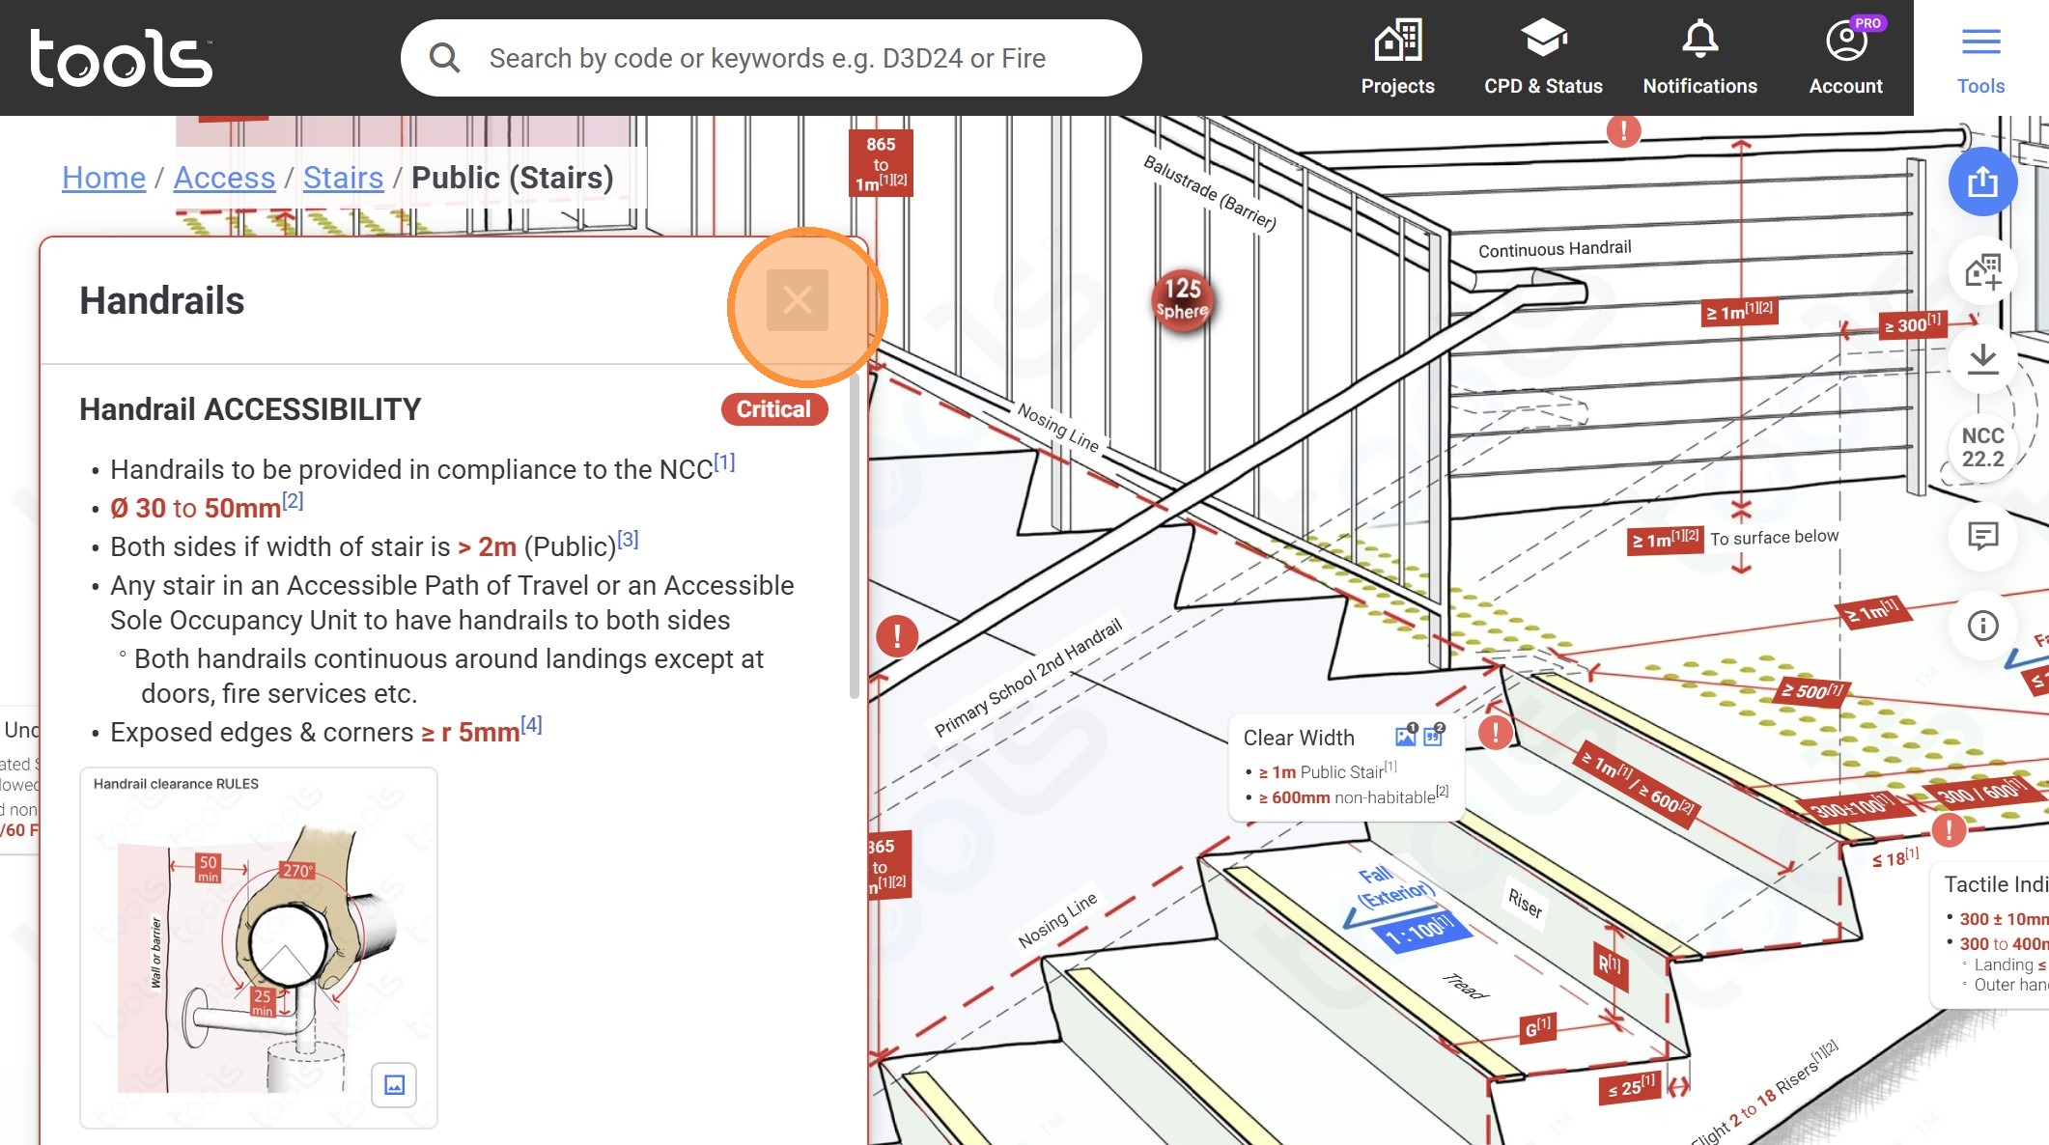Click the download arrow icon
The height and width of the screenshot is (1145, 2049).
[1982, 359]
